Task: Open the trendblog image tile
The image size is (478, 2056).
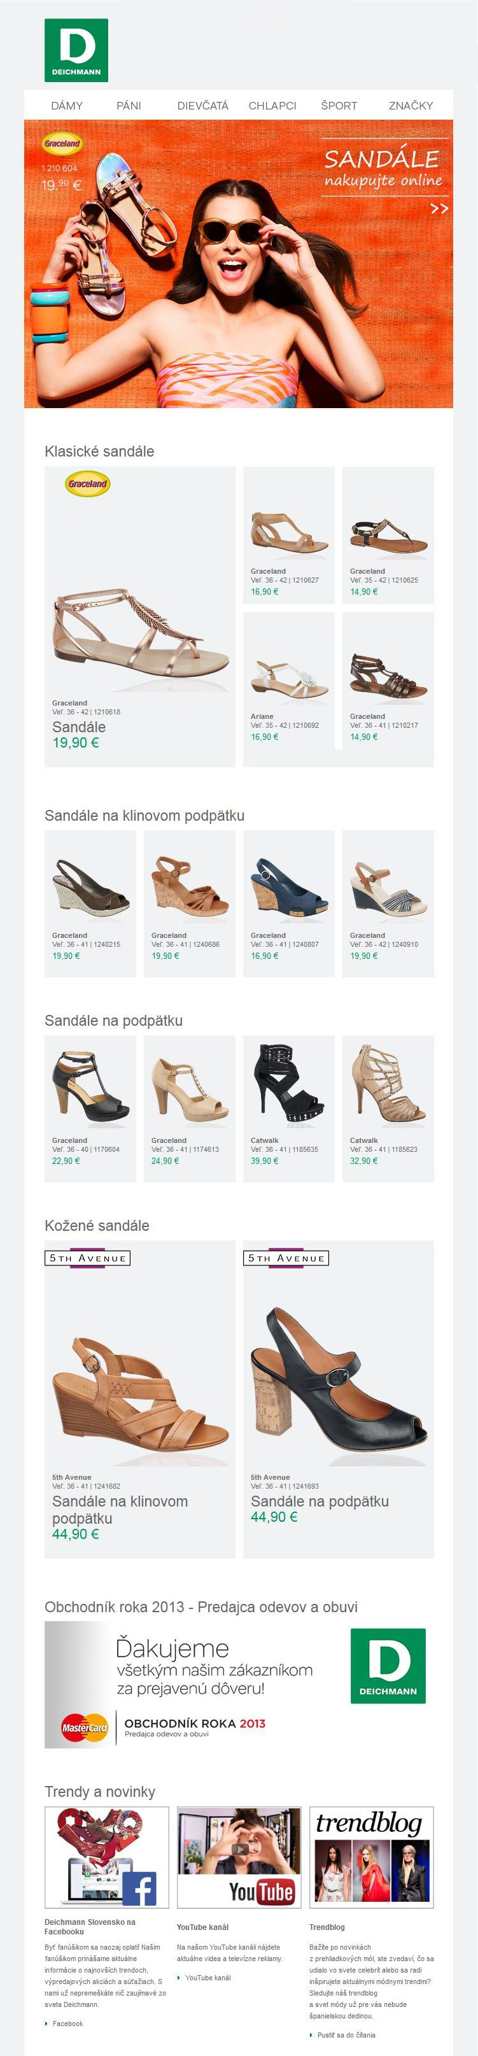Action: [372, 1857]
